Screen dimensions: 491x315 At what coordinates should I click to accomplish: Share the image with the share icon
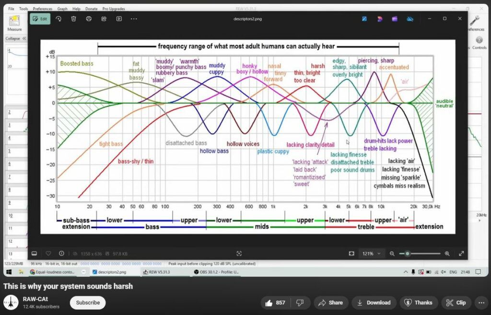click(x=104, y=19)
